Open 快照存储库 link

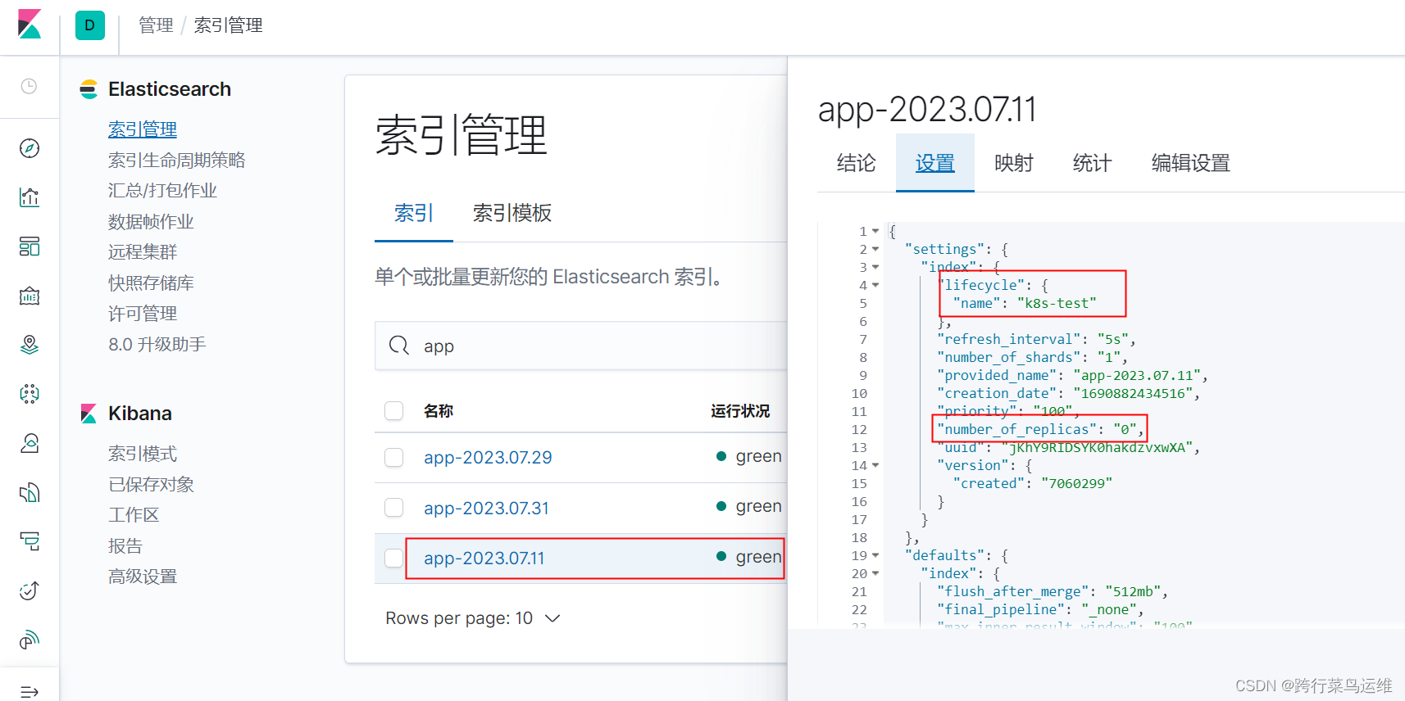coord(151,283)
